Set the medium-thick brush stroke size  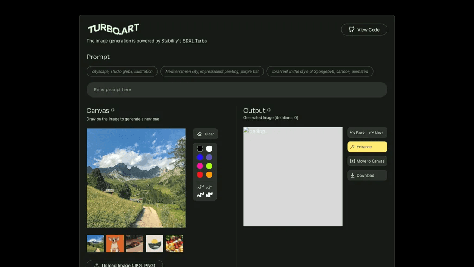click(200, 195)
